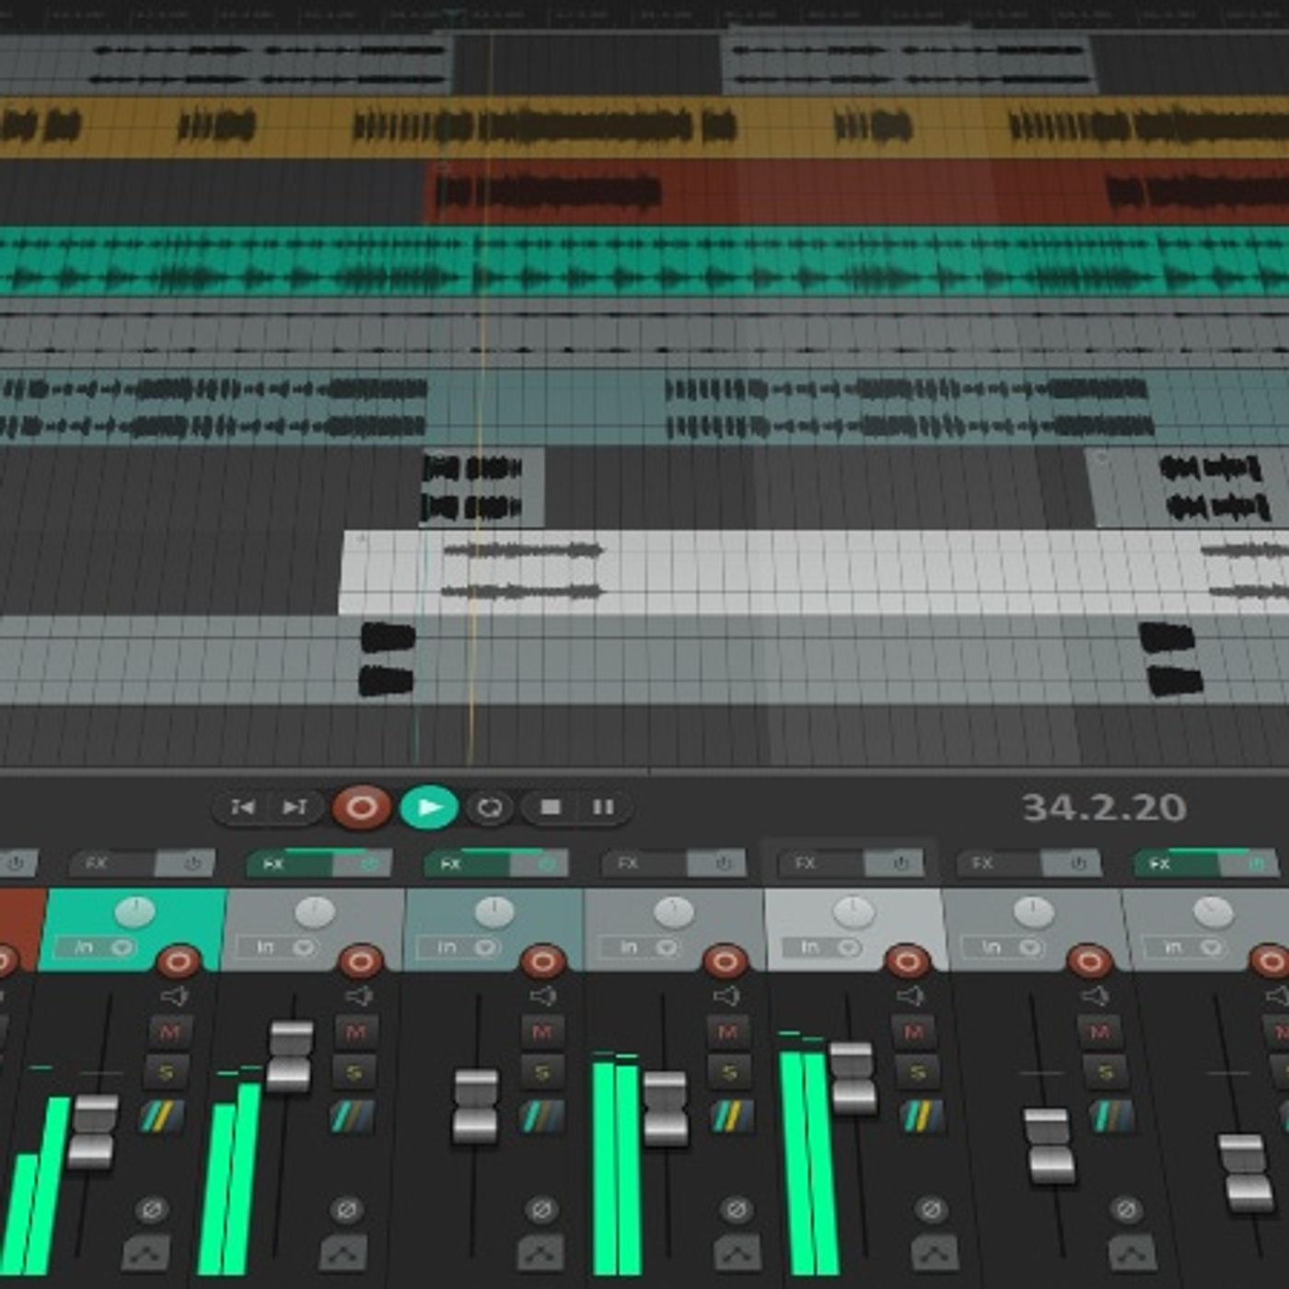Click the 34.2.20 time position display
1289x1289 pixels.
[x=1103, y=807]
